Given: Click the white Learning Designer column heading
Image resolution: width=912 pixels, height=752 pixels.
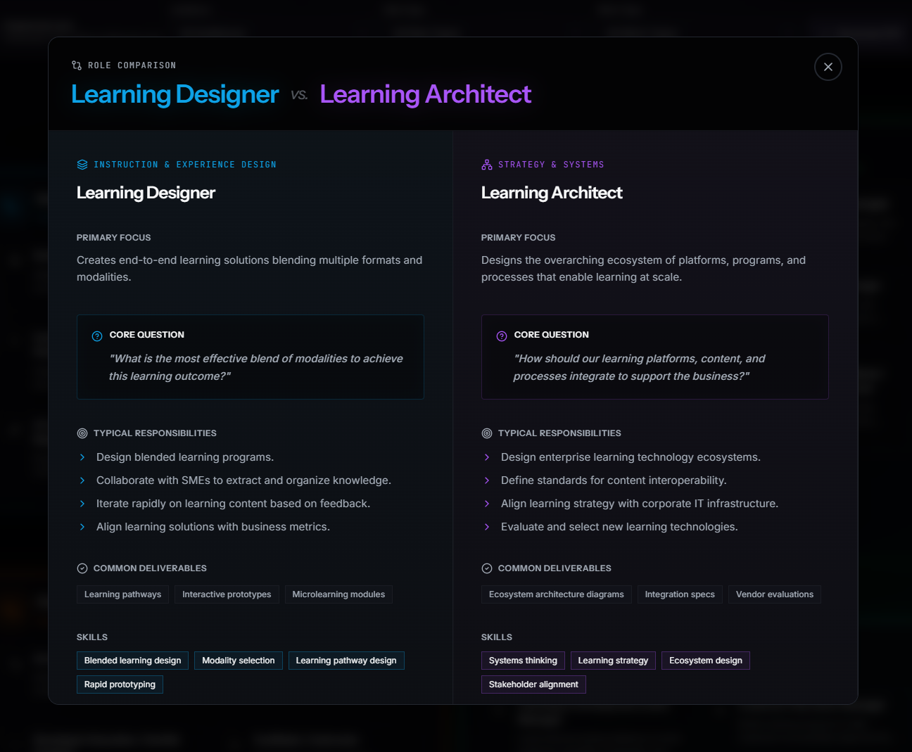Looking at the screenshot, I should [146, 193].
